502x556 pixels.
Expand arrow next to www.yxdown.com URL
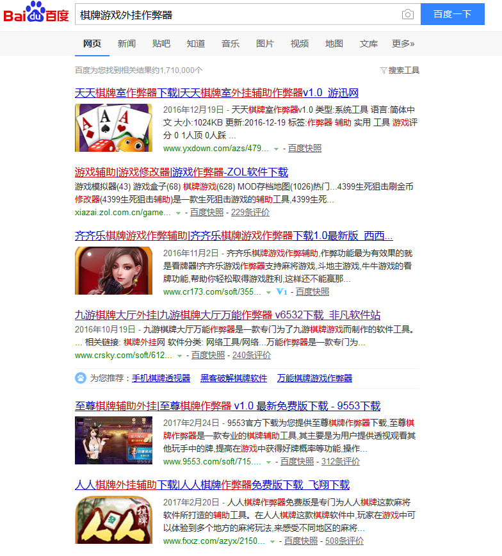(276, 149)
